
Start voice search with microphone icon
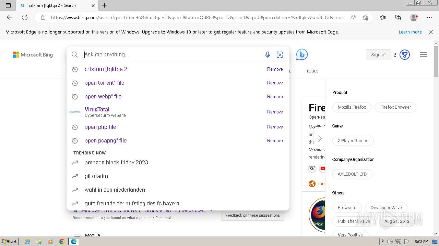pyautogui.click(x=268, y=55)
